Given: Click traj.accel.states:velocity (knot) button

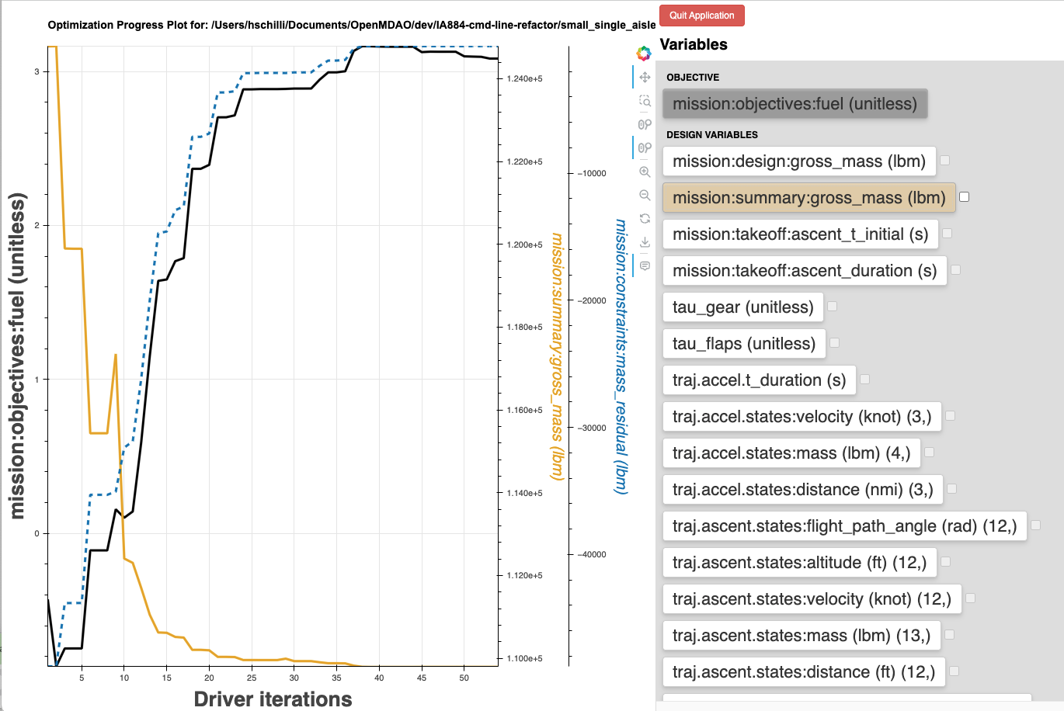Looking at the screenshot, I should coord(802,417).
